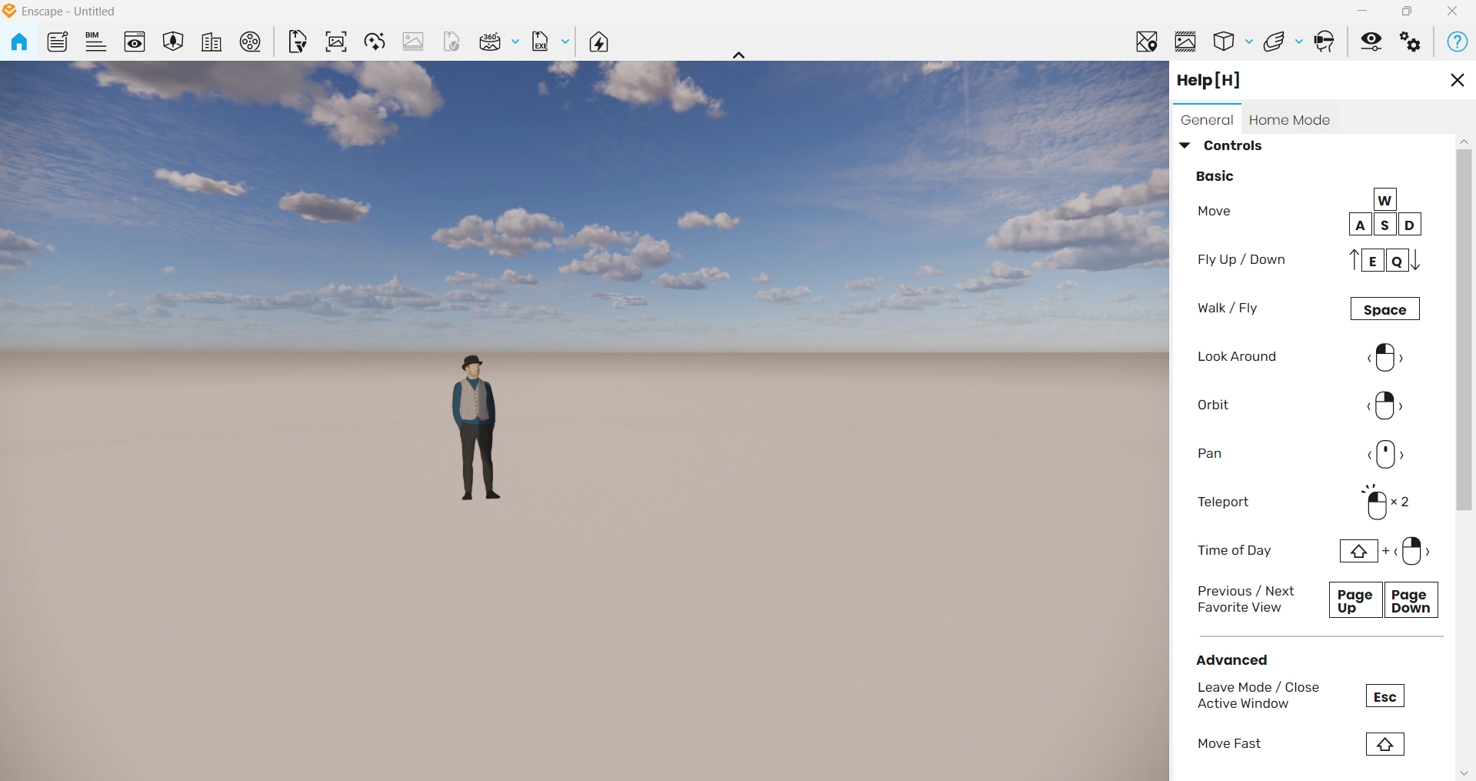
Task: Click the Page Up key box
Action: point(1354,600)
